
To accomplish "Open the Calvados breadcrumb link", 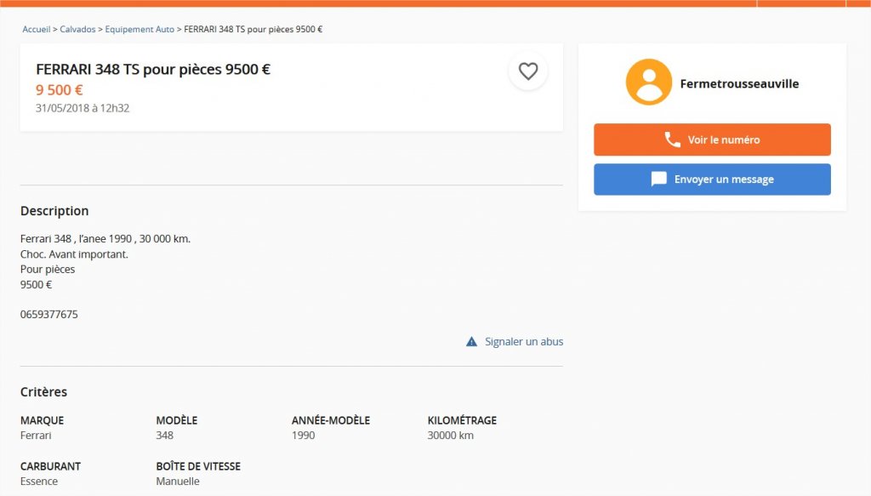I will (x=77, y=30).
